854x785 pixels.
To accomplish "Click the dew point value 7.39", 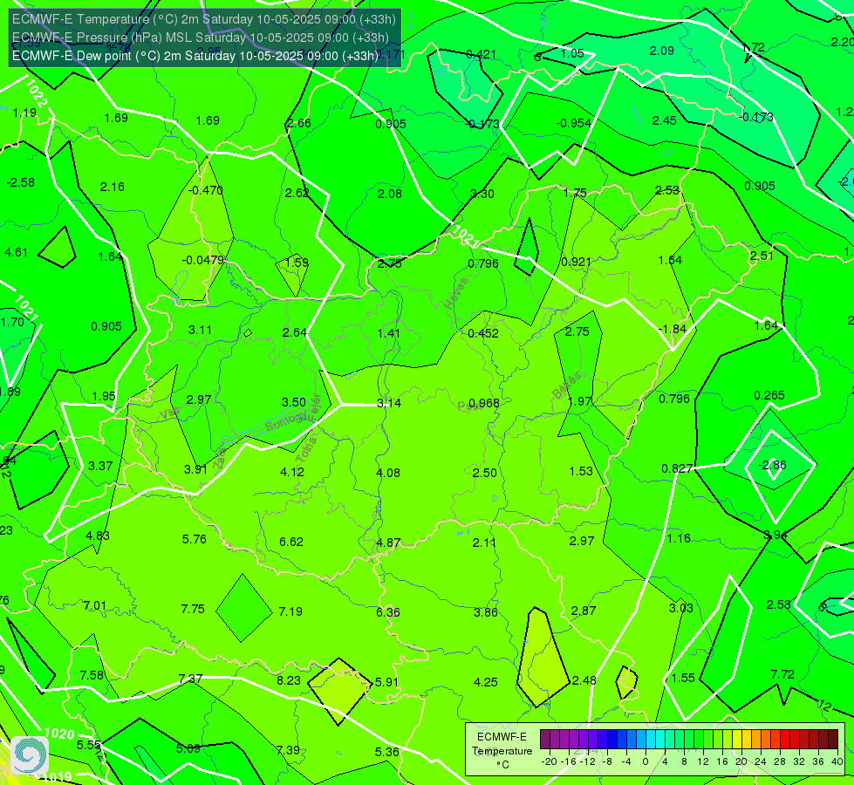I will point(288,750).
